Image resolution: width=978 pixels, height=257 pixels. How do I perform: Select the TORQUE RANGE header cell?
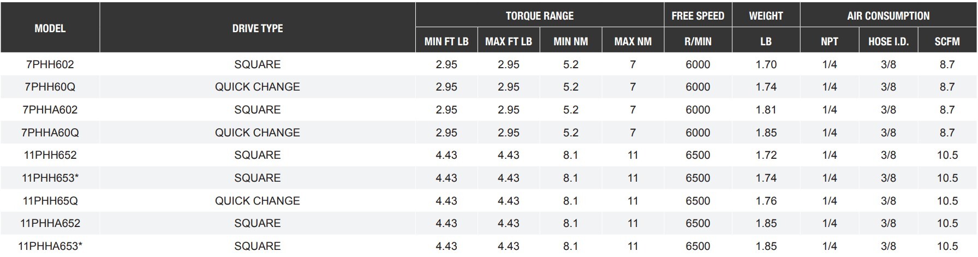539,16
